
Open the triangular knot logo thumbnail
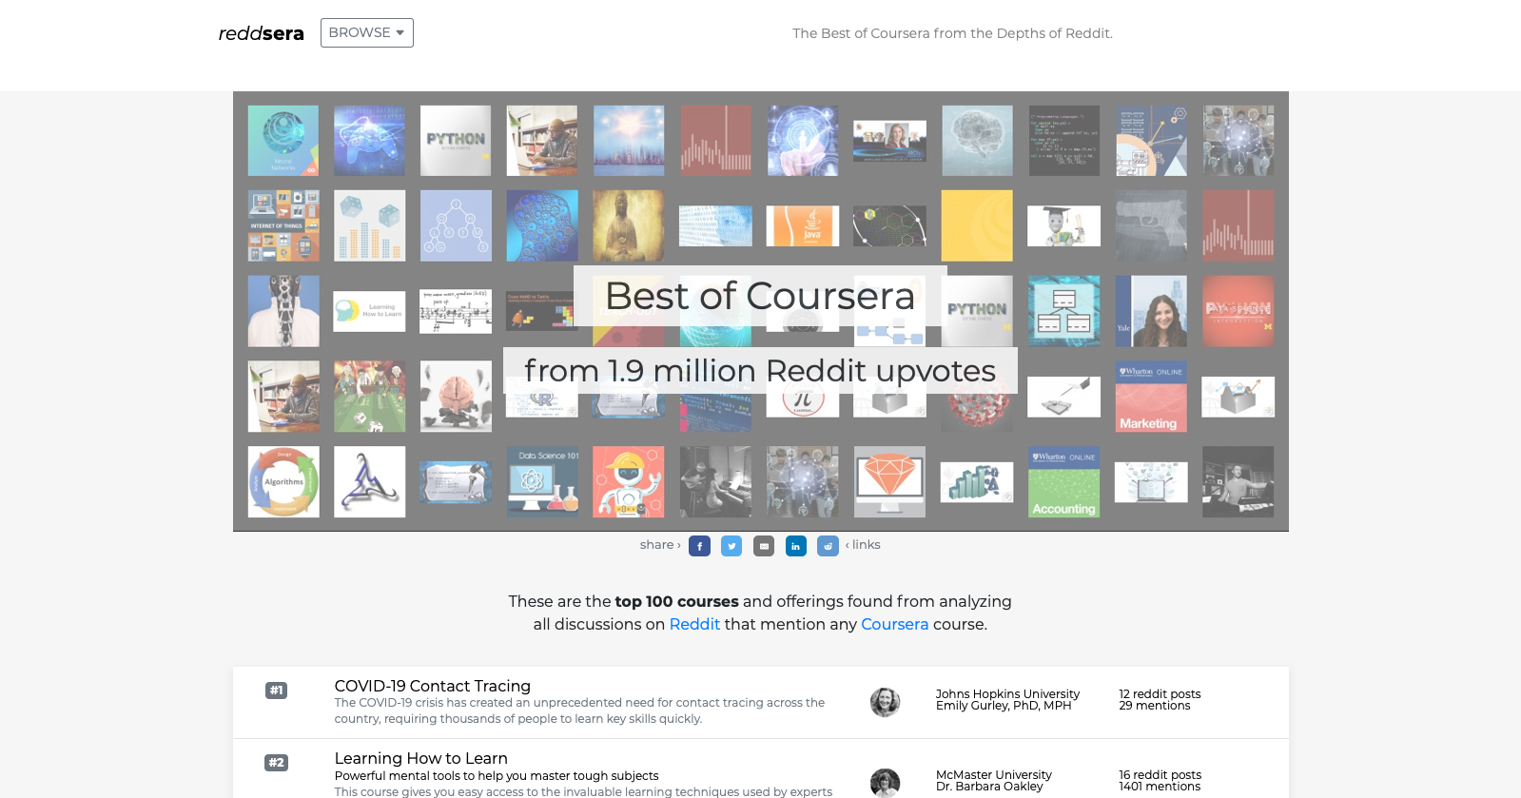[369, 482]
